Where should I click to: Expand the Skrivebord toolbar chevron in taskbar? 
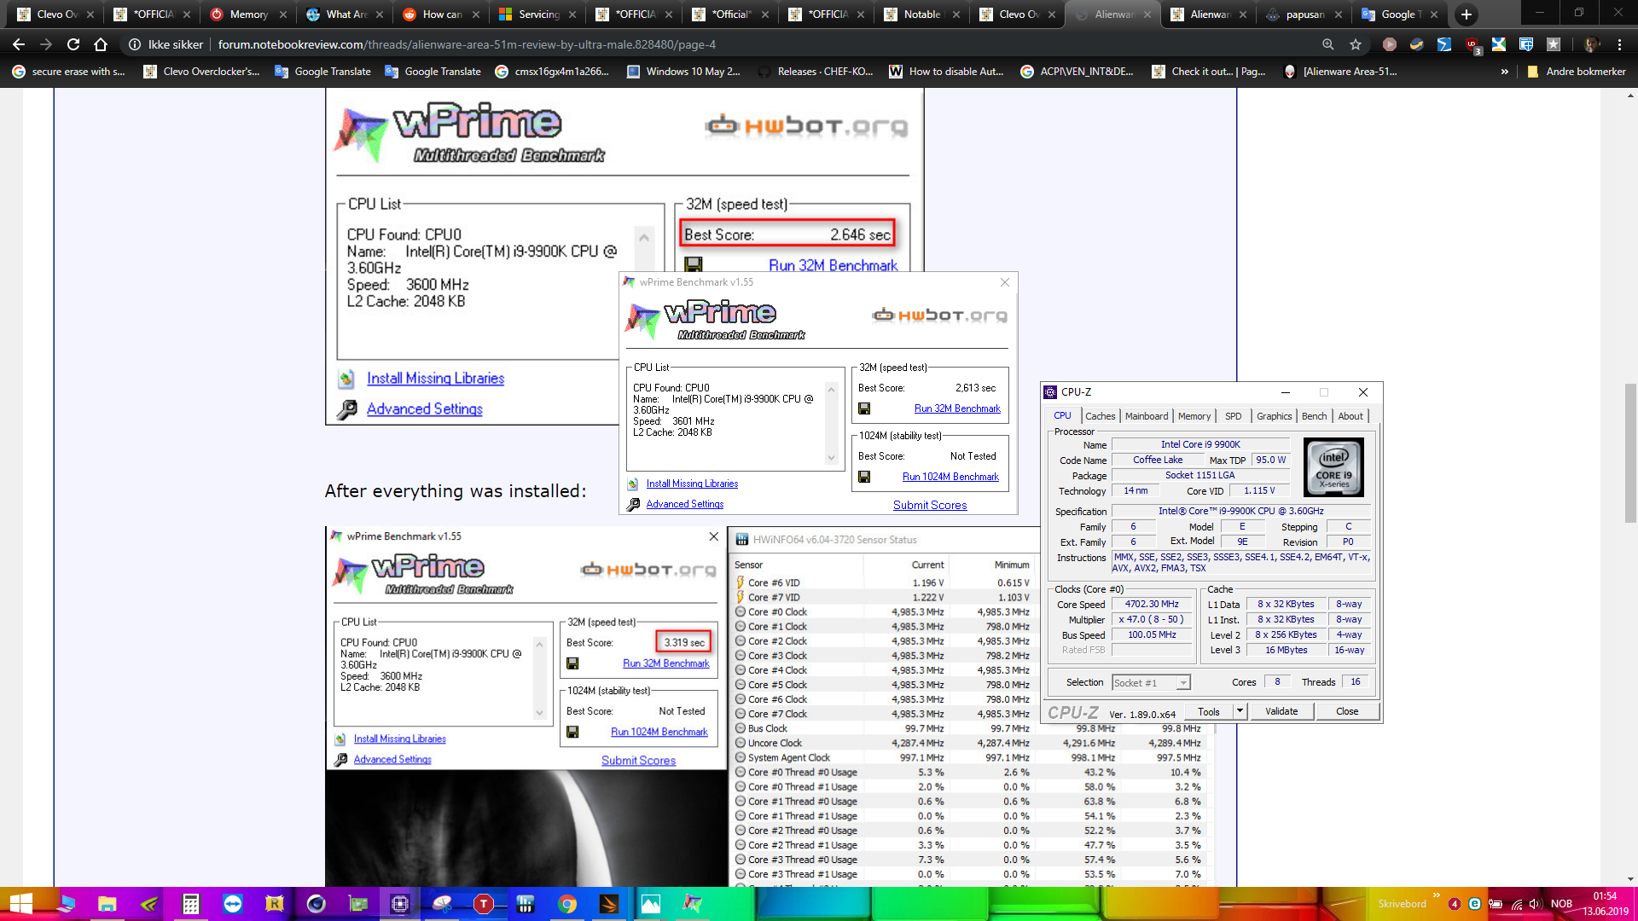tap(1437, 895)
